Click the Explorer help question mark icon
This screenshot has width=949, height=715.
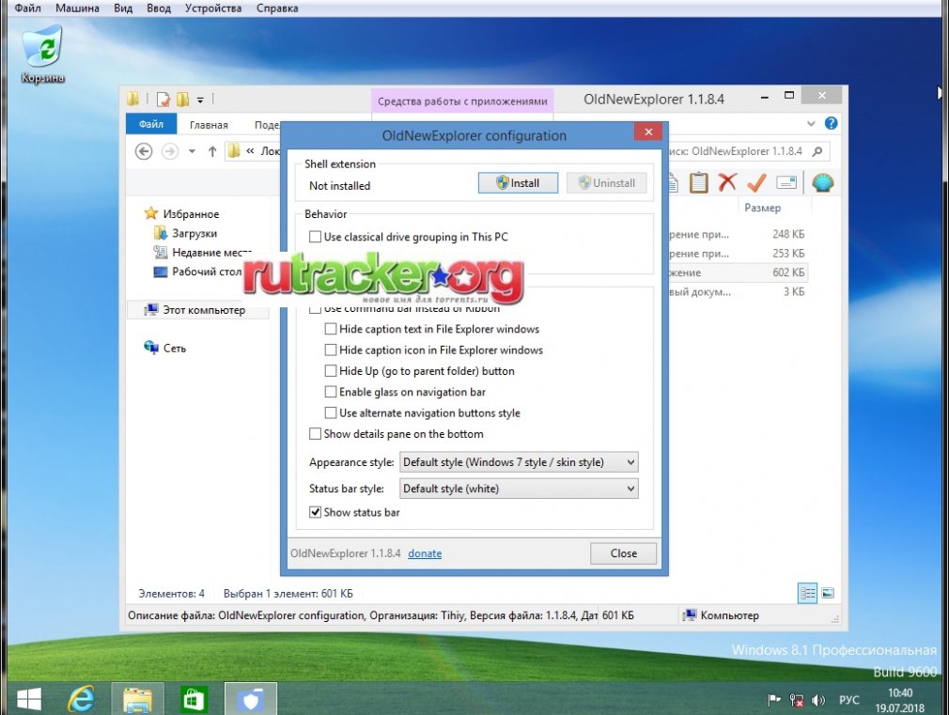coord(832,123)
